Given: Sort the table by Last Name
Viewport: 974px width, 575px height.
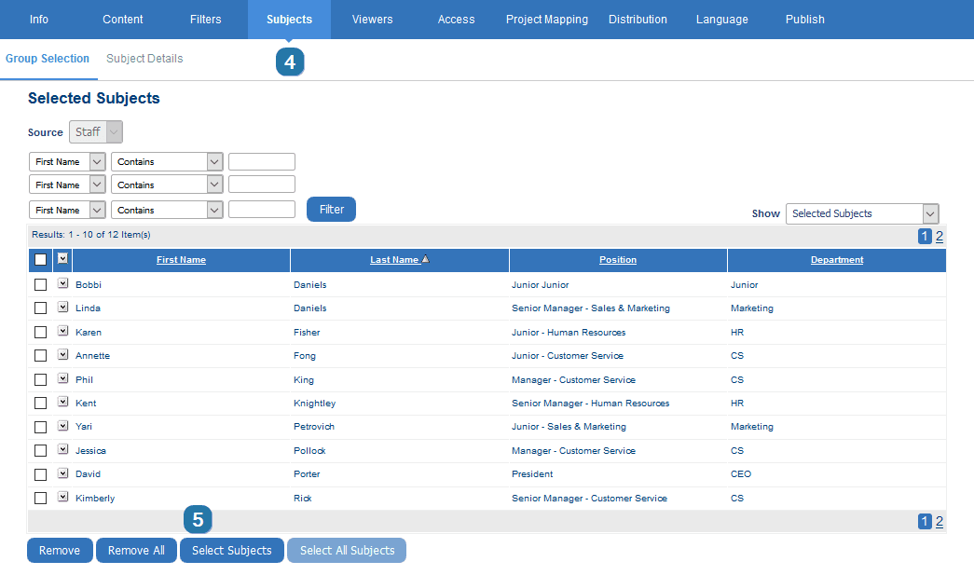Looking at the screenshot, I should (394, 259).
